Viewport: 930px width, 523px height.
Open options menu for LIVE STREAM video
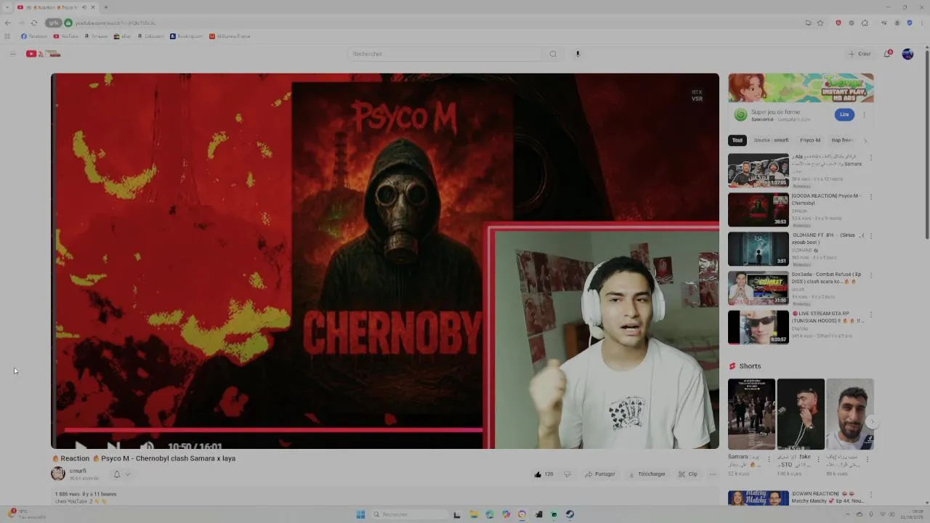click(870, 315)
